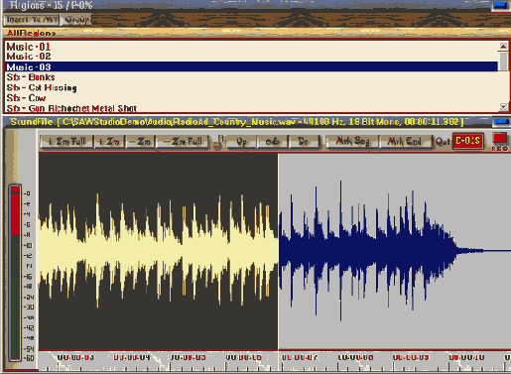
Task: Click timeline at 00:00:04 mark
Action: pos(132,357)
